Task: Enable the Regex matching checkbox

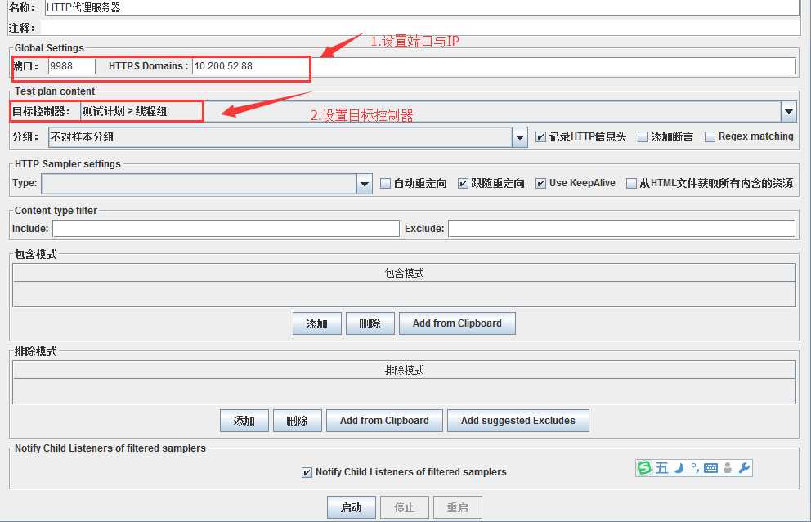Action: point(710,137)
